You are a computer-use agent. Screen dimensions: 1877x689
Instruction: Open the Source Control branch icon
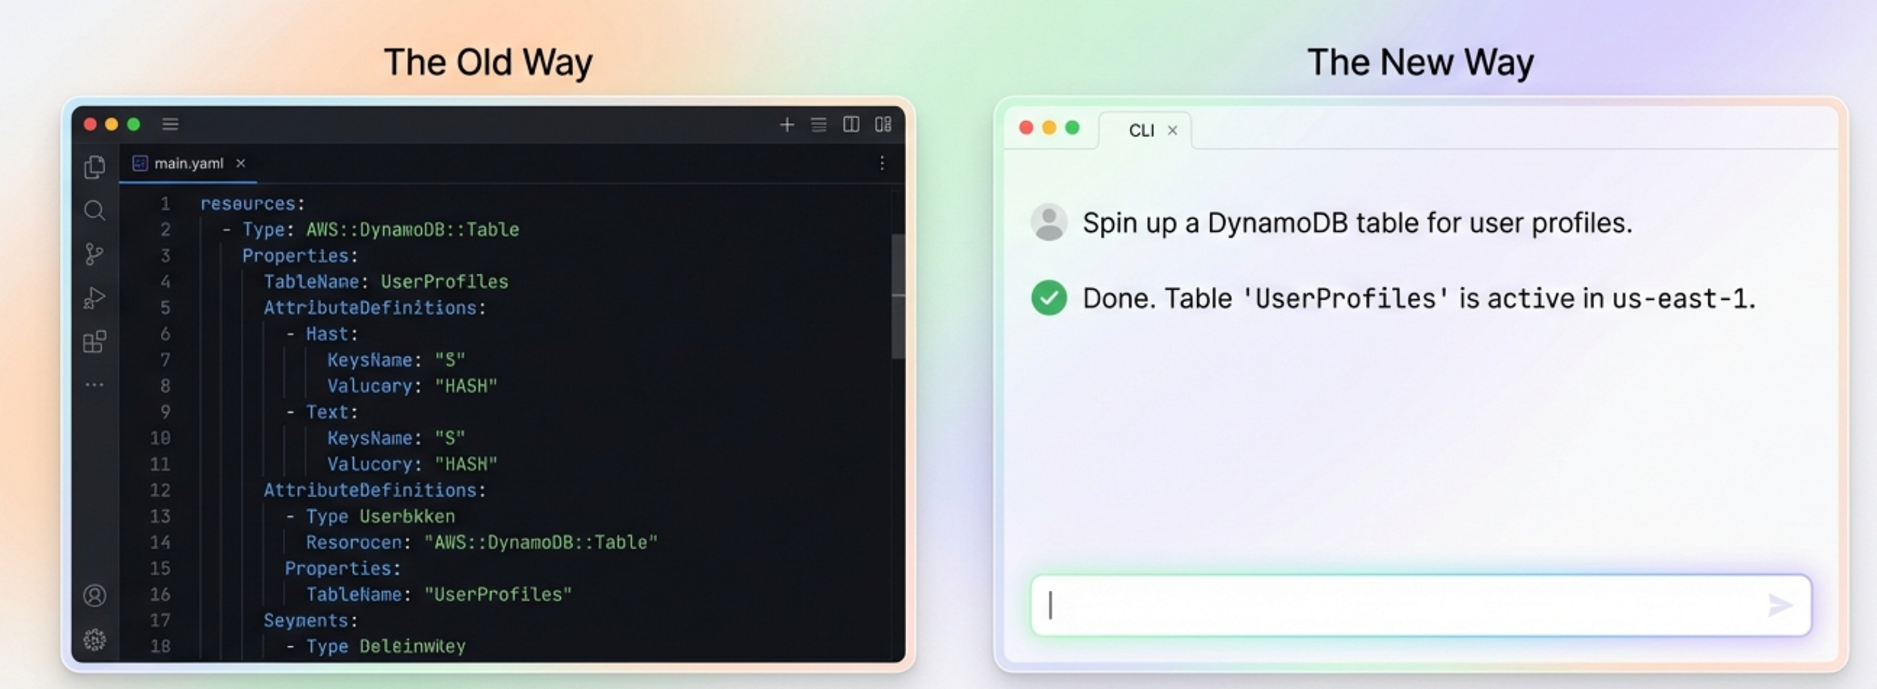[95, 254]
